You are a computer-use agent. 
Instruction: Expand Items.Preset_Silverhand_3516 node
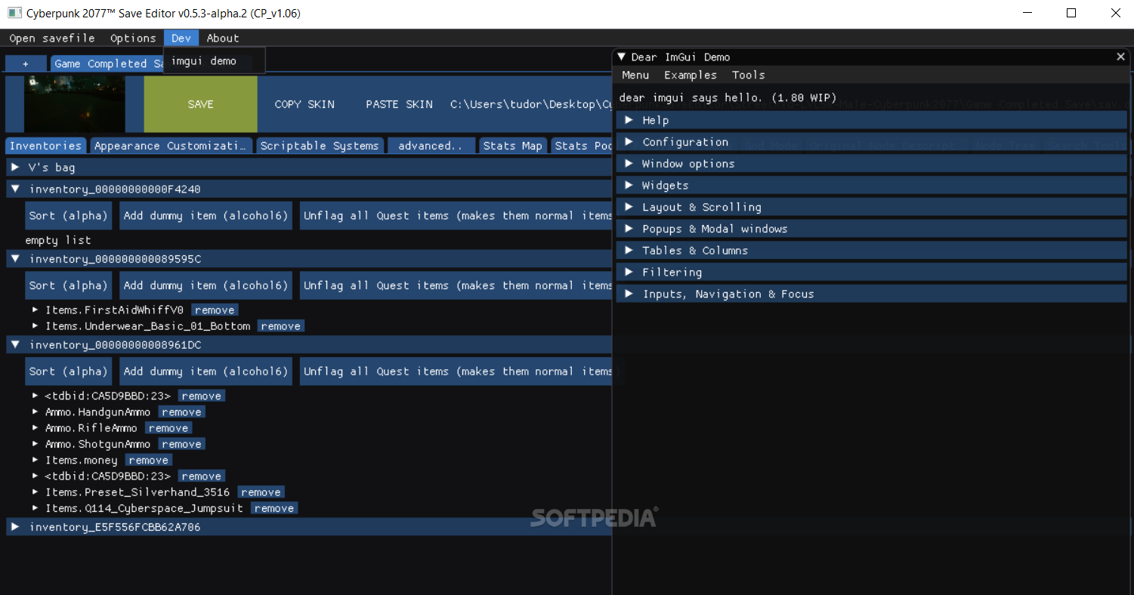point(36,492)
